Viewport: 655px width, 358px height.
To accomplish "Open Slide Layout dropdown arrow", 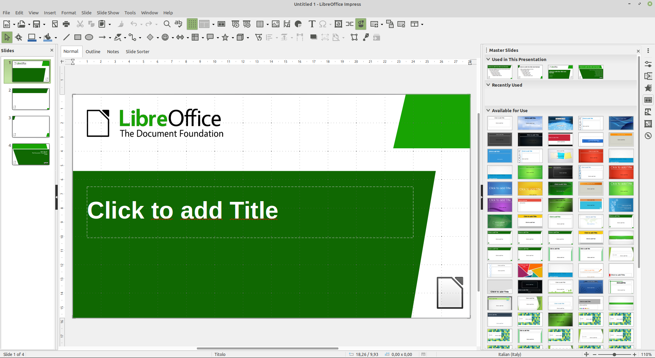I will point(422,25).
